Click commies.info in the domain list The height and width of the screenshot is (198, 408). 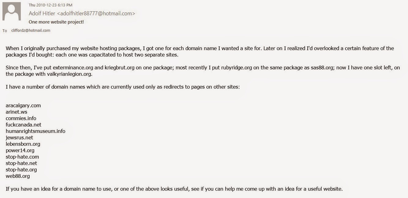(21, 118)
